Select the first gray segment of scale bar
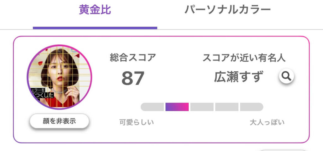323x151 pixels. click(x=152, y=107)
